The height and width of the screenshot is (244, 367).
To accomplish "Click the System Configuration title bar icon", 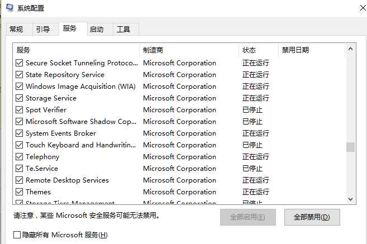I will [10, 7].
